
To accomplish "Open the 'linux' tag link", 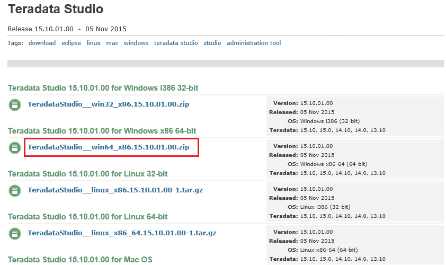I will click(x=94, y=43).
